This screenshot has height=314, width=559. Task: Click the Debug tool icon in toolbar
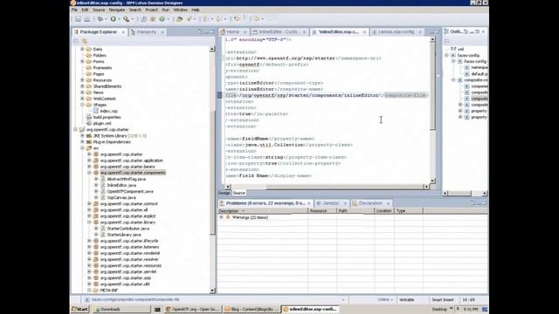pos(100,19)
